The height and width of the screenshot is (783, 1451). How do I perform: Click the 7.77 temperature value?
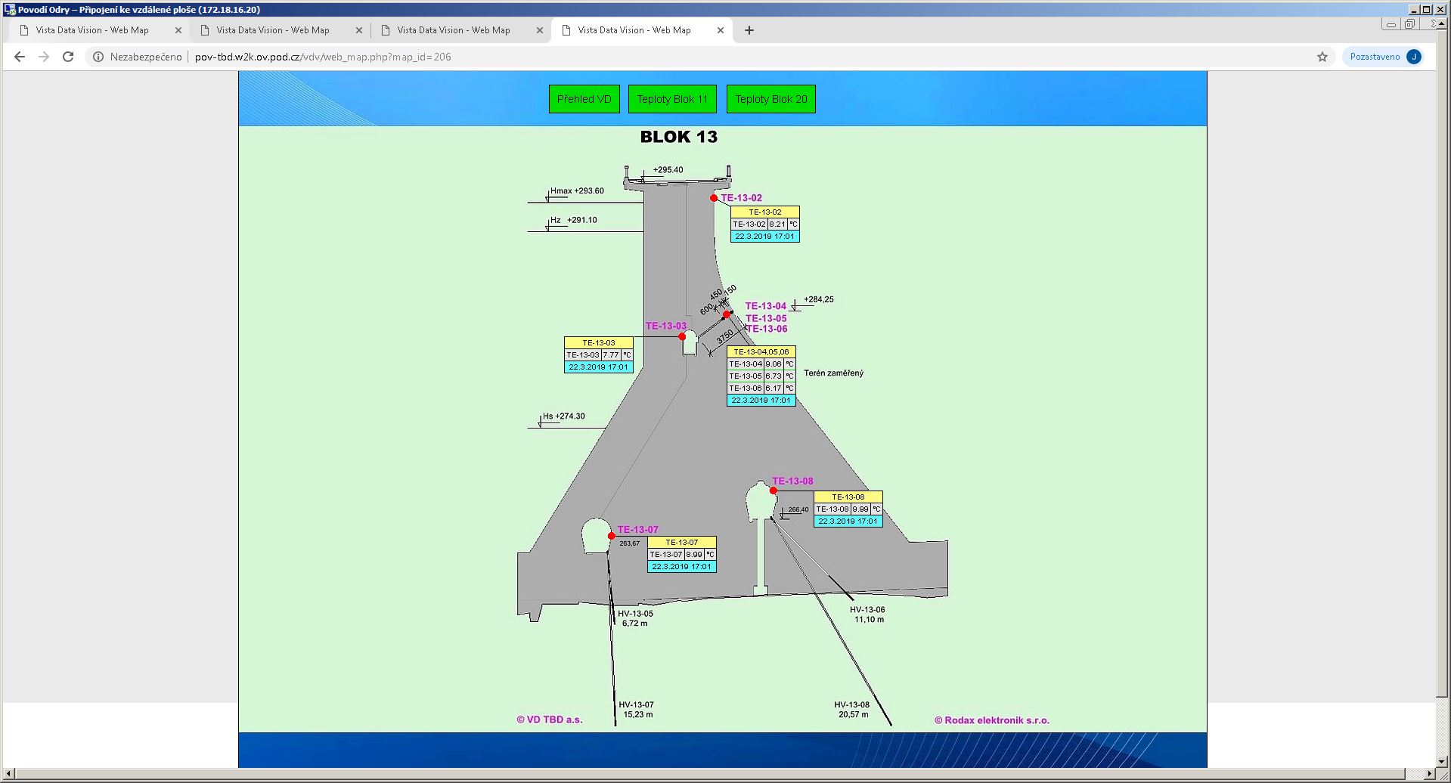click(611, 355)
